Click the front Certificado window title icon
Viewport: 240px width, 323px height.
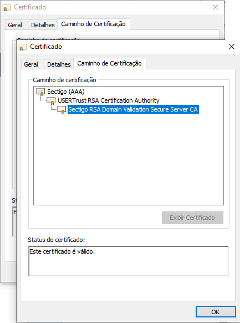click(23, 47)
